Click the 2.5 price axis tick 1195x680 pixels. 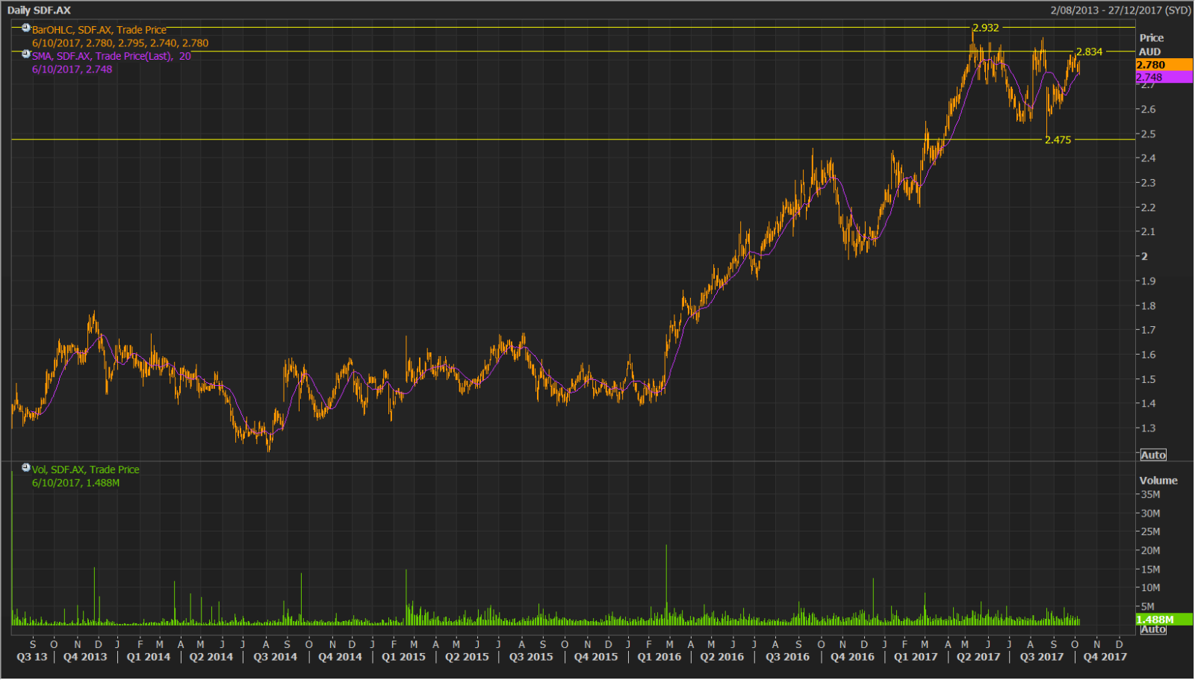click(x=1148, y=134)
